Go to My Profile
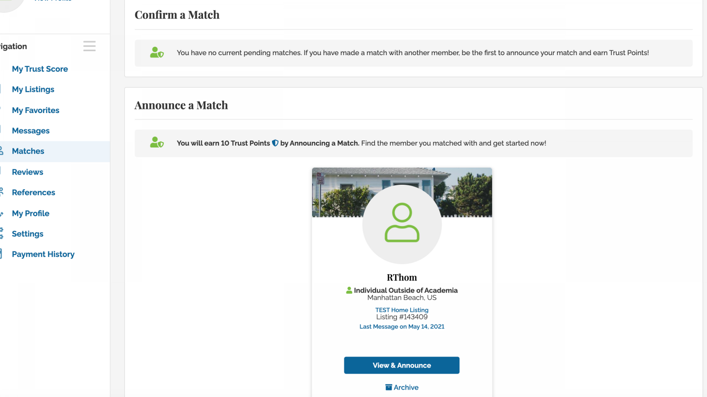The image size is (707, 397). point(30,213)
